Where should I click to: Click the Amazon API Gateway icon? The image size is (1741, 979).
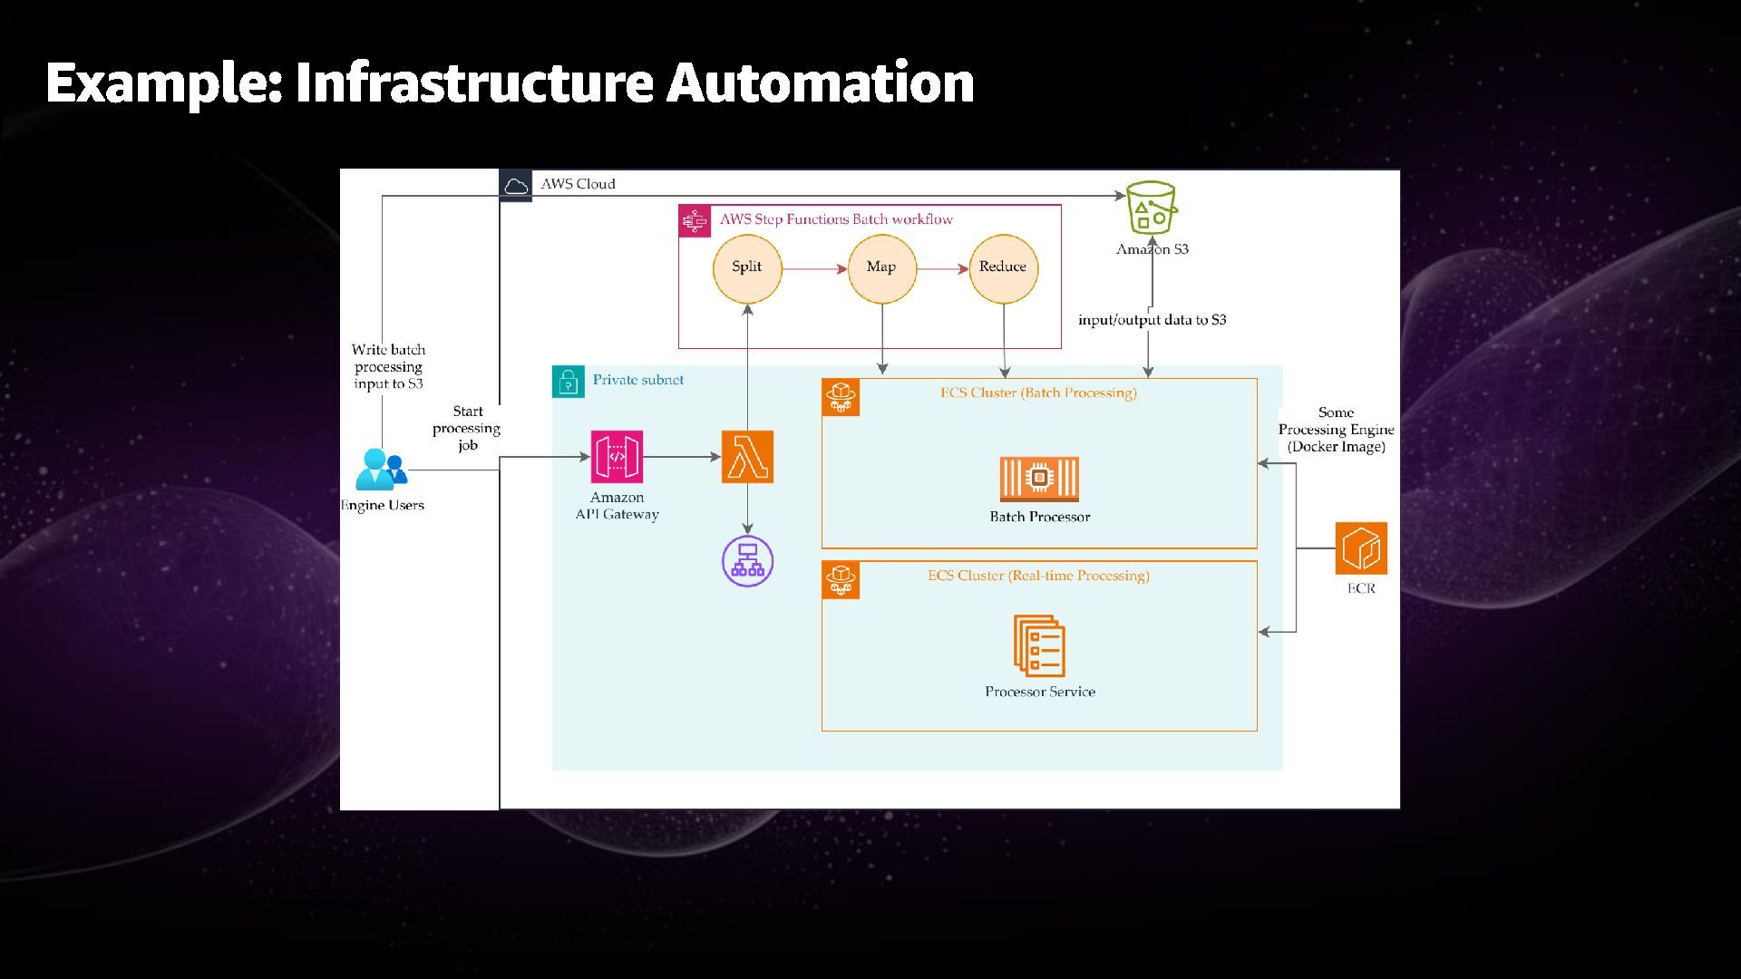point(617,457)
